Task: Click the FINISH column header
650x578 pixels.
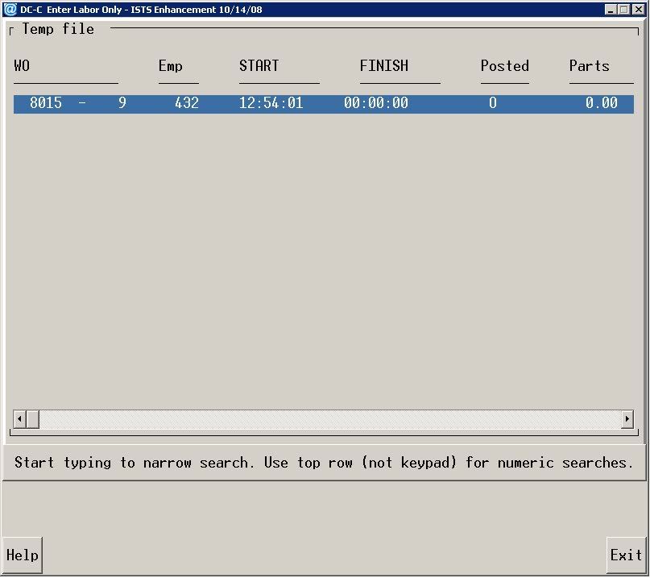Action: tap(384, 65)
